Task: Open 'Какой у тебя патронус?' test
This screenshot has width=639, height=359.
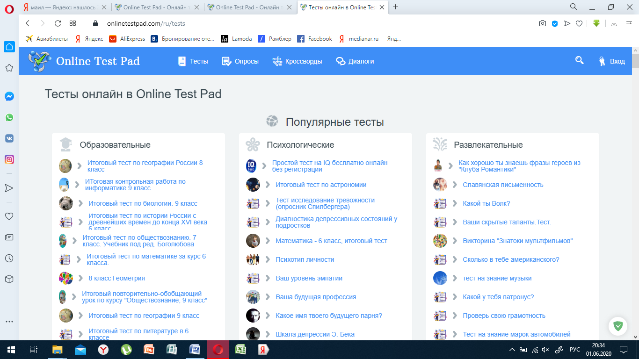Action: click(498, 297)
